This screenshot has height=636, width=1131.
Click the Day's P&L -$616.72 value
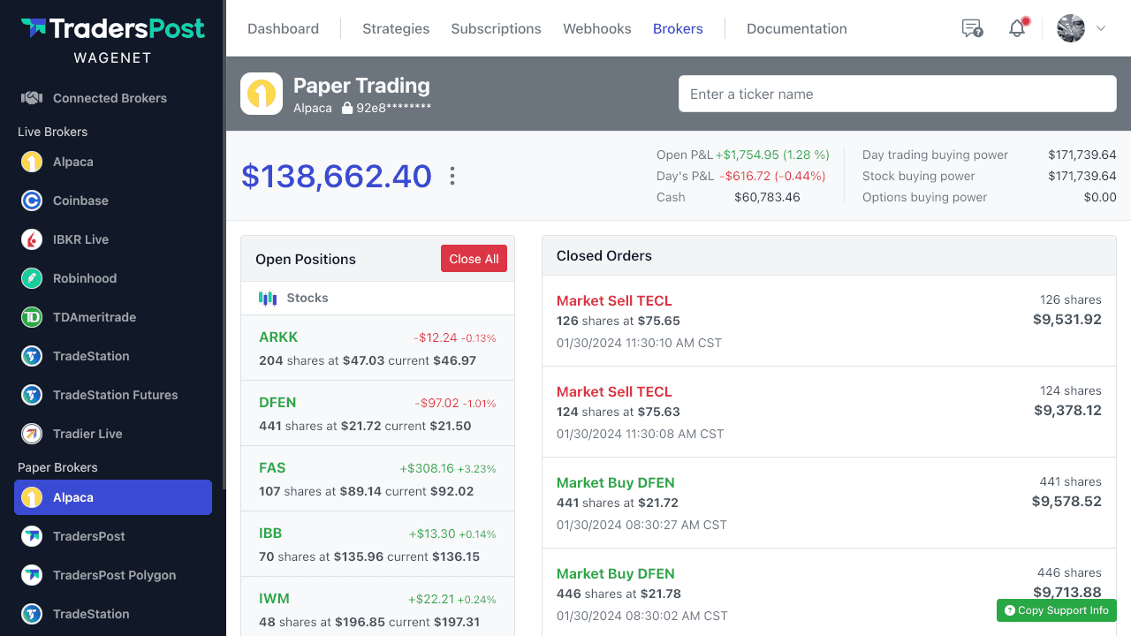(x=772, y=176)
